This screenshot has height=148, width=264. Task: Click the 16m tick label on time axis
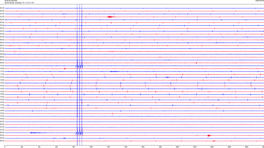pyautogui.click(x=143, y=147)
